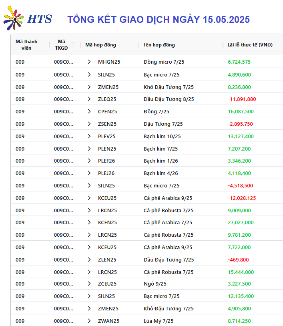Select the contract code PLEV25

pos(106,137)
